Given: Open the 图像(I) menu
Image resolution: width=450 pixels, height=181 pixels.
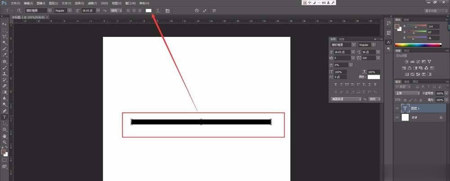Looking at the screenshot, I should click(x=41, y=3).
